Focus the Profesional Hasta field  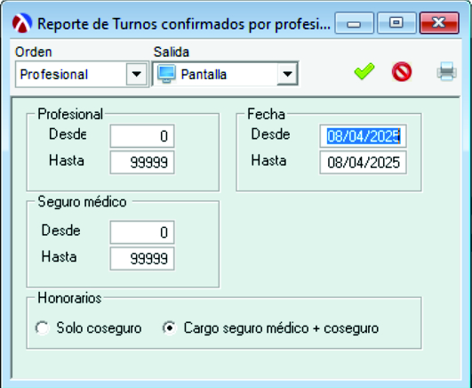(x=142, y=163)
